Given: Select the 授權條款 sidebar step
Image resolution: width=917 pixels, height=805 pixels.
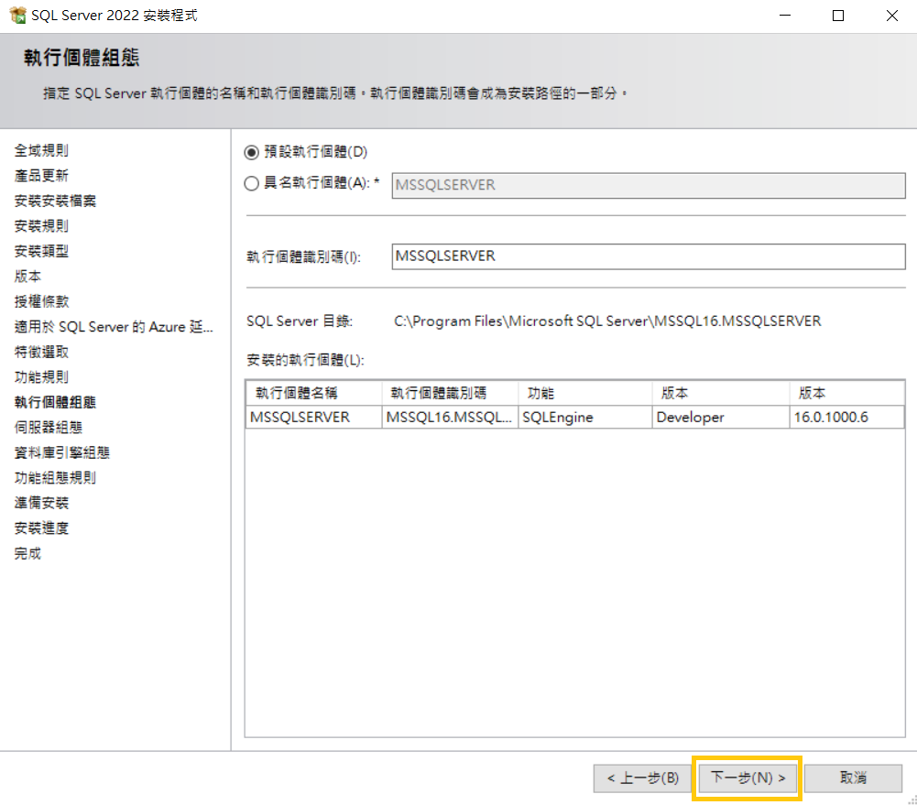Looking at the screenshot, I should 41,301.
